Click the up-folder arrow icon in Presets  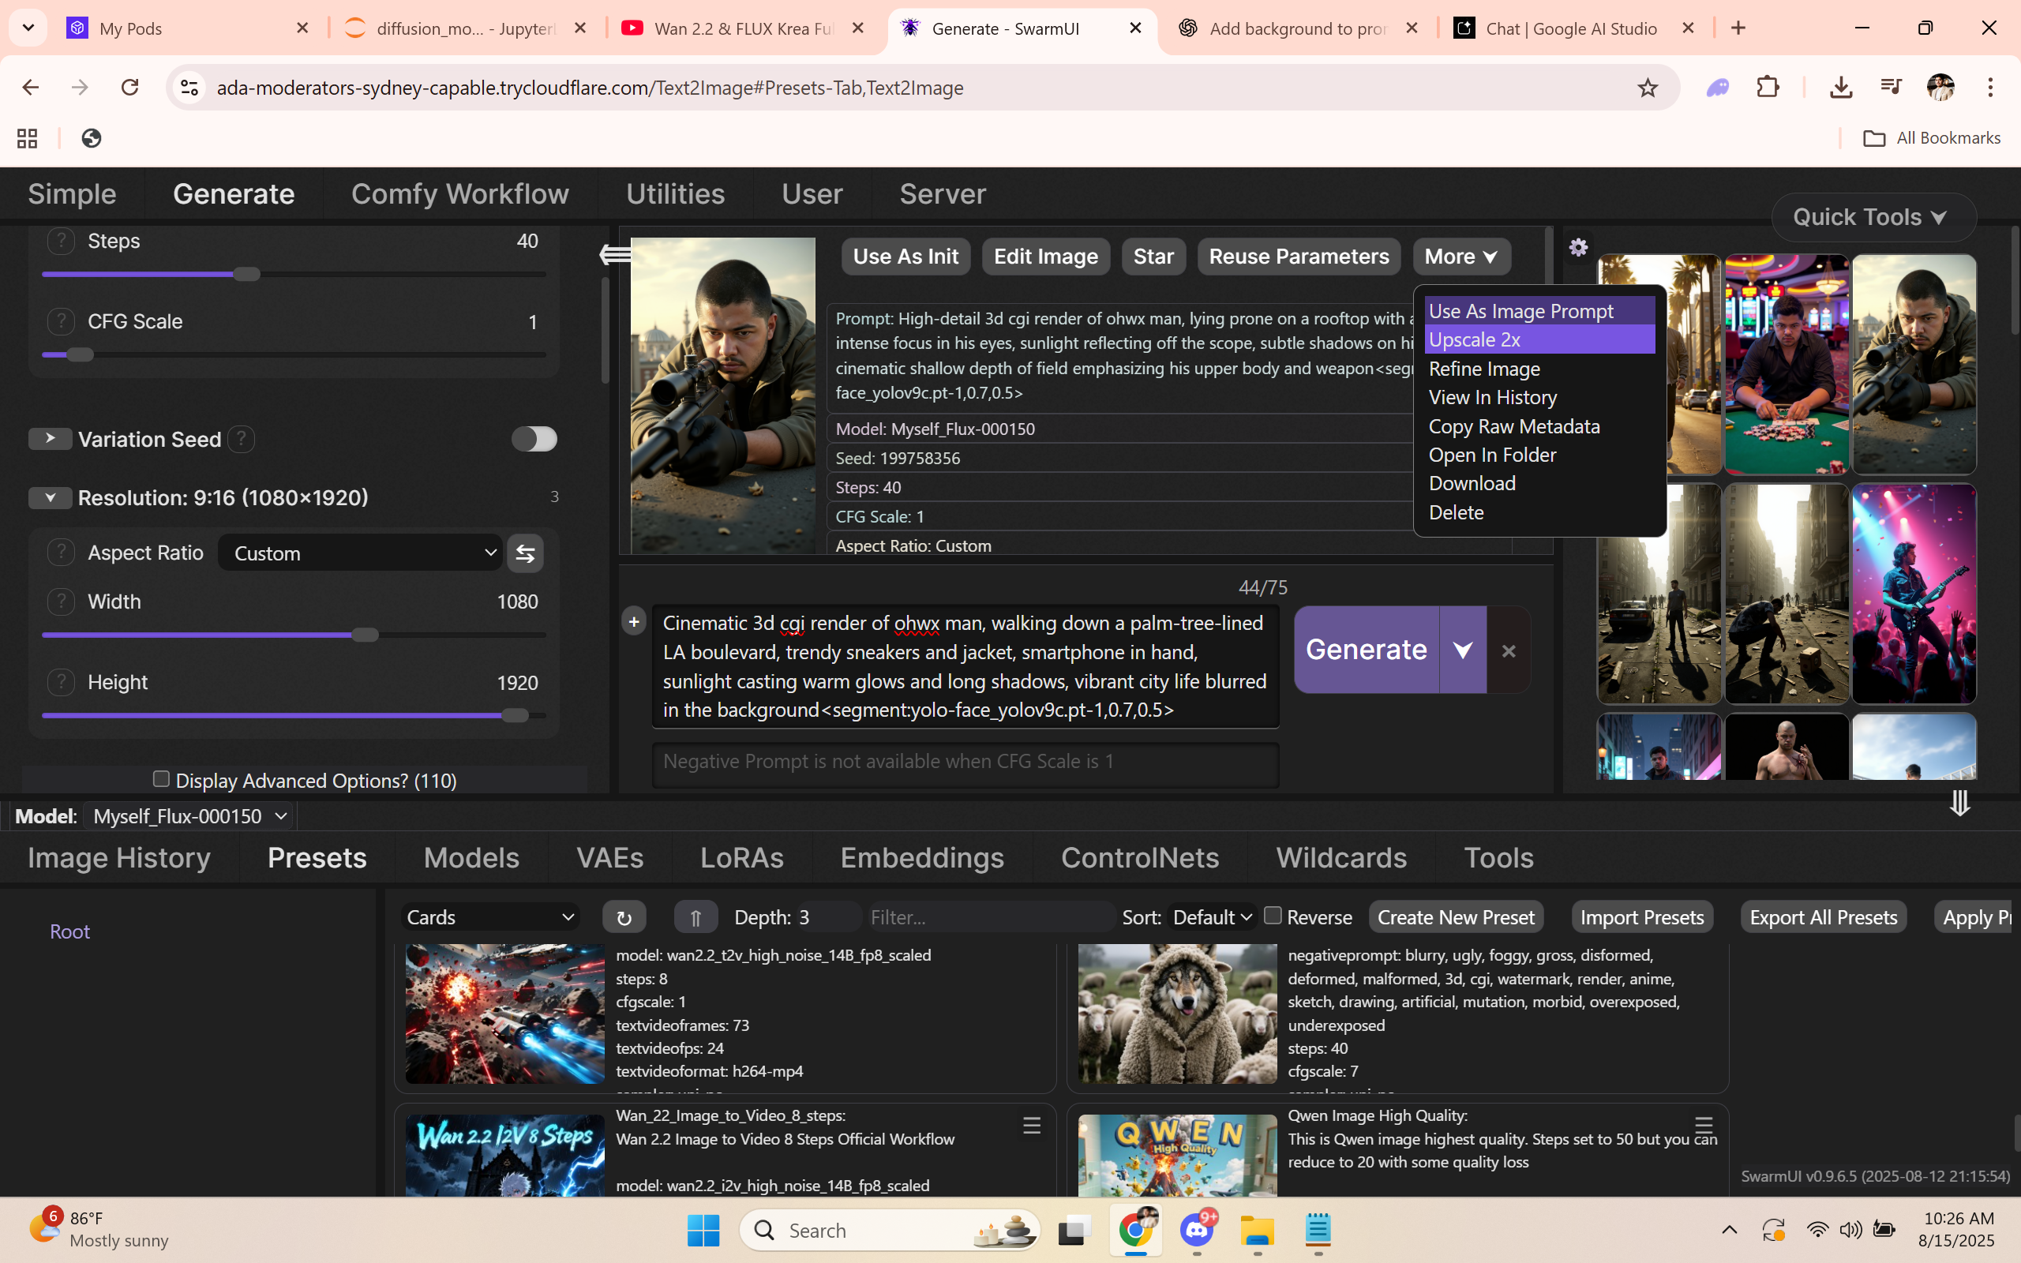(695, 917)
